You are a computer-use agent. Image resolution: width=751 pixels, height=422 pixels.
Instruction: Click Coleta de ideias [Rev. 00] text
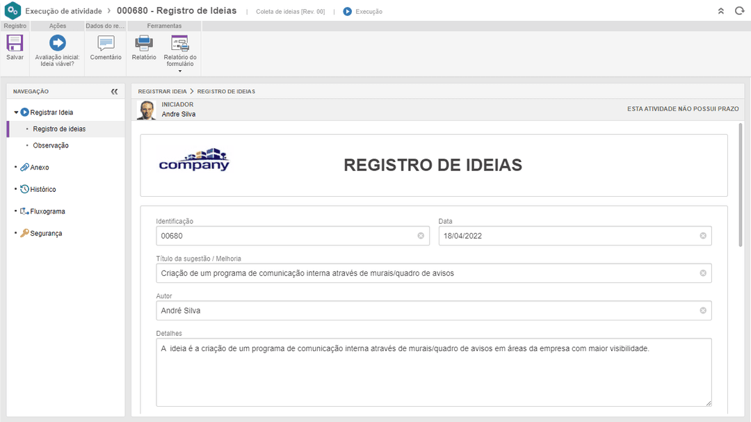pyautogui.click(x=290, y=12)
